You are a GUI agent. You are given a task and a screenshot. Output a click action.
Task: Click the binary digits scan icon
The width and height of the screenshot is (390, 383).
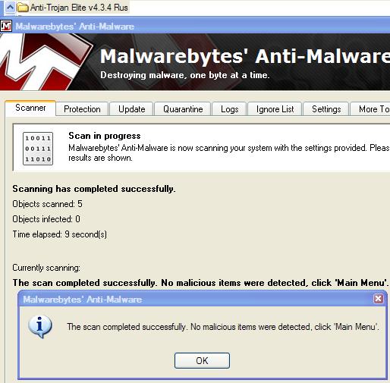pos(38,149)
